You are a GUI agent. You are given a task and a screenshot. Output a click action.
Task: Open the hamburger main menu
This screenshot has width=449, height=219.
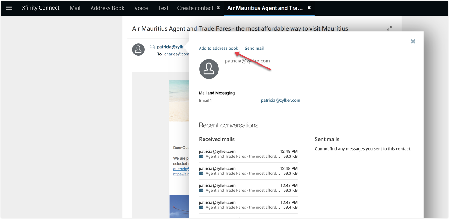9,8
